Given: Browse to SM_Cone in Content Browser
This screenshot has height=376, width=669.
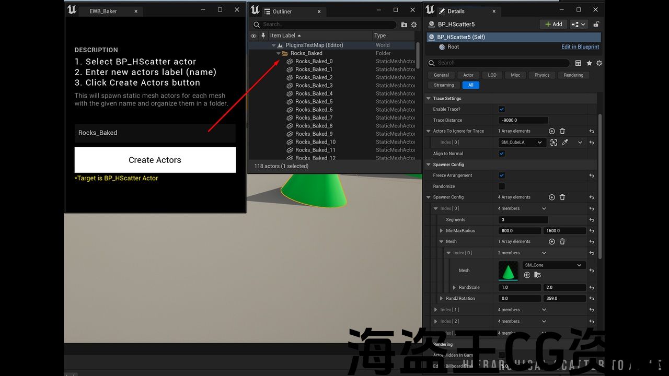Looking at the screenshot, I should 527,275.
